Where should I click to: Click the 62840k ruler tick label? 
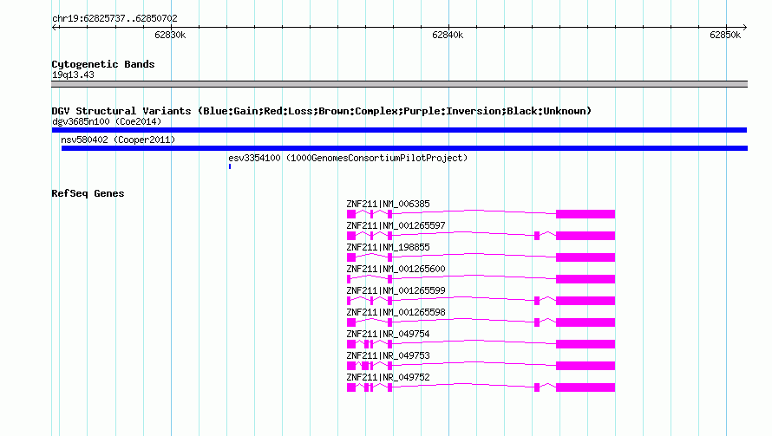448,35
